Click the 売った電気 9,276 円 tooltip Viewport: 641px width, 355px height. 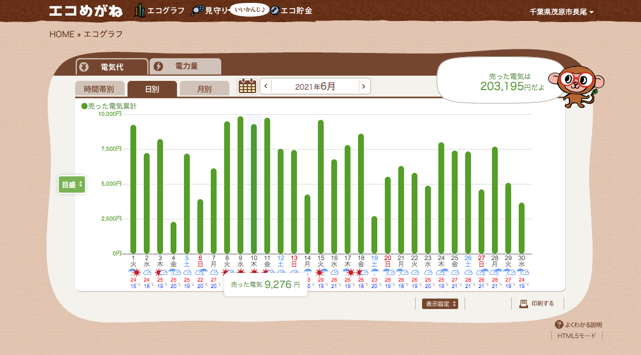coord(265,285)
